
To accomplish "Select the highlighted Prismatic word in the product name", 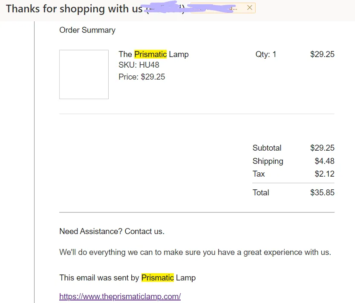I will coord(150,54).
